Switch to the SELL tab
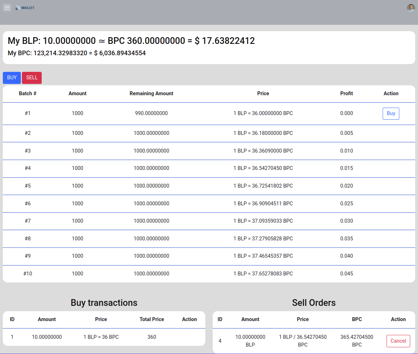The height and width of the screenshot is (354, 418). tap(32, 78)
